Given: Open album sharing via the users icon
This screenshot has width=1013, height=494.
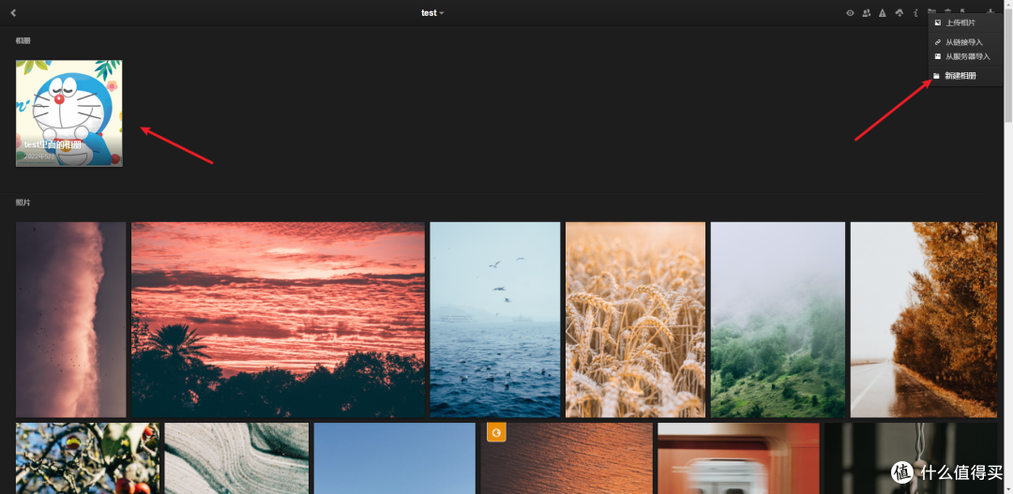Looking at the screenshot, I should [866, 13].
